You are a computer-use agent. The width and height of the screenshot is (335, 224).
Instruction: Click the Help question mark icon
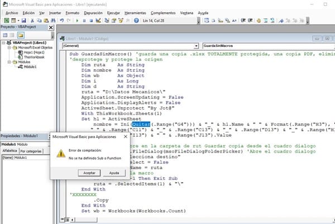[x=137, y=20]
